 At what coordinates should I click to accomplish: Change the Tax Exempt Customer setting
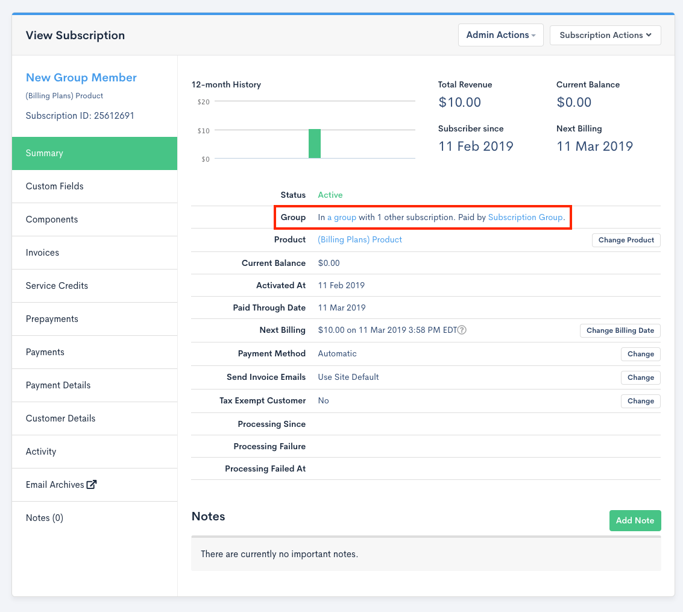click(640, 401)
